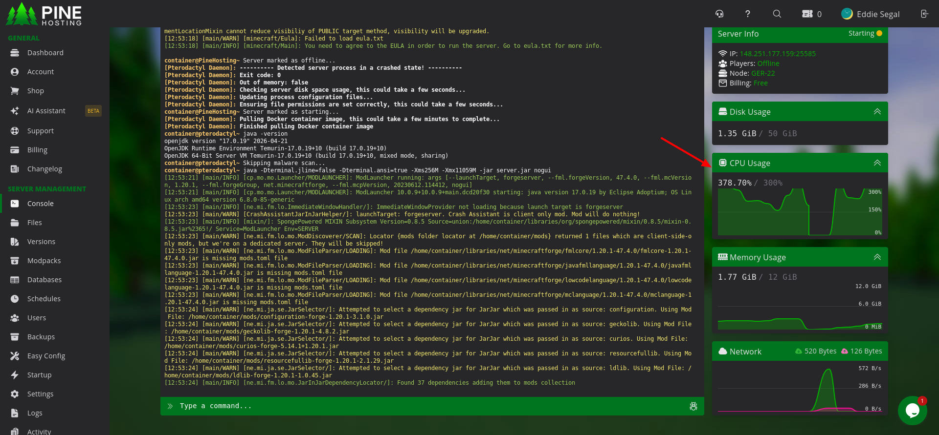Click the search magnifier icon
Image resolution: width=939 pixels, height=435 pixels.
777,14
